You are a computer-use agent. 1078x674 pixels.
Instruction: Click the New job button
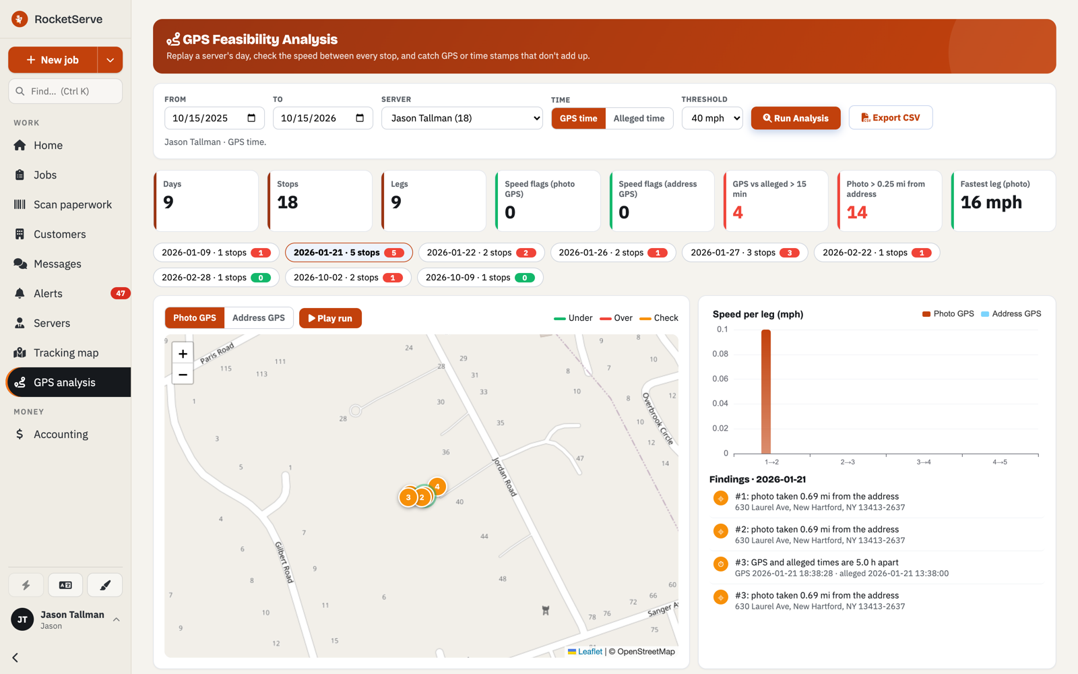(x=53, y=60)
